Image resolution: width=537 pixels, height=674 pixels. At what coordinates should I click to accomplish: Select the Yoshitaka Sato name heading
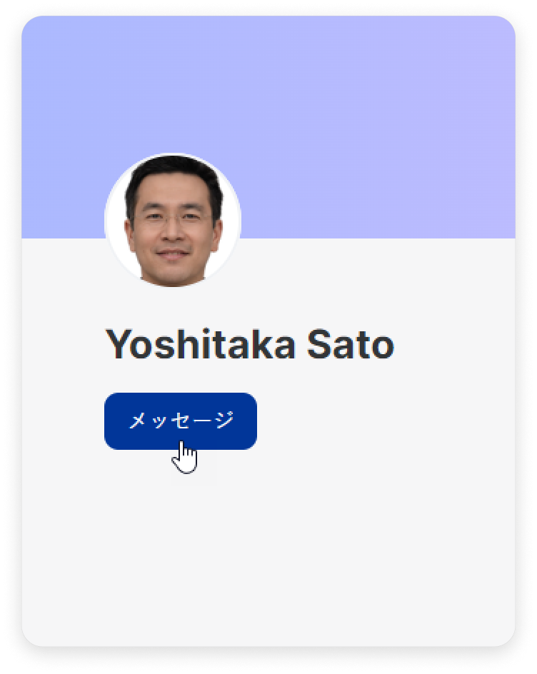250,344
